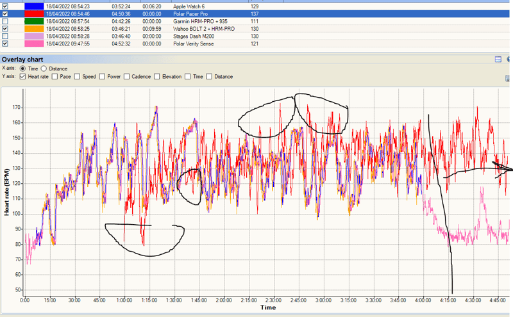
Task: Uncheck the Polar Verity Sense row checkbox
Action: tap(5, 44)
